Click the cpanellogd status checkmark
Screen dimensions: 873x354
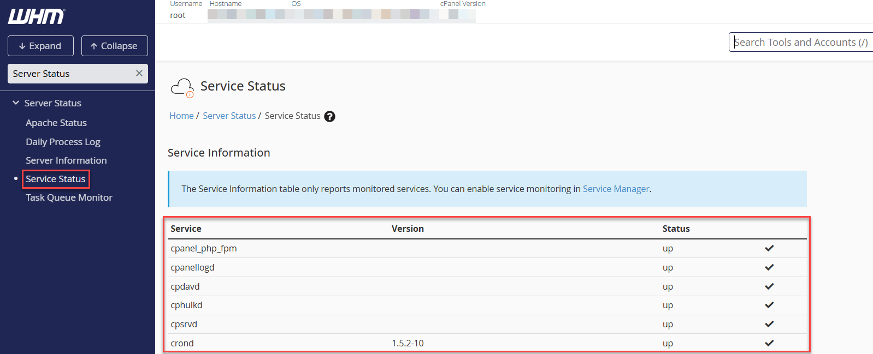pos(769,267)
